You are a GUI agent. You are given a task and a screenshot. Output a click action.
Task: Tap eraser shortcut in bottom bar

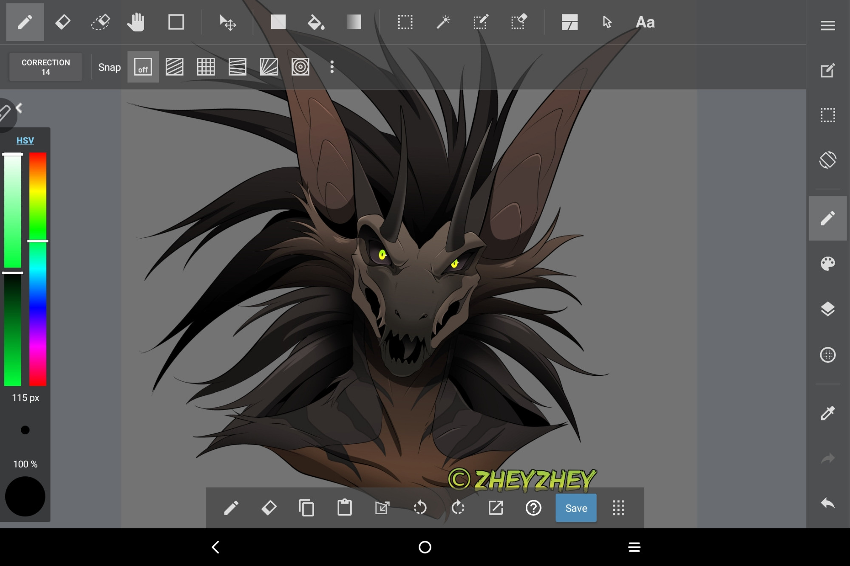pos(269,508)
